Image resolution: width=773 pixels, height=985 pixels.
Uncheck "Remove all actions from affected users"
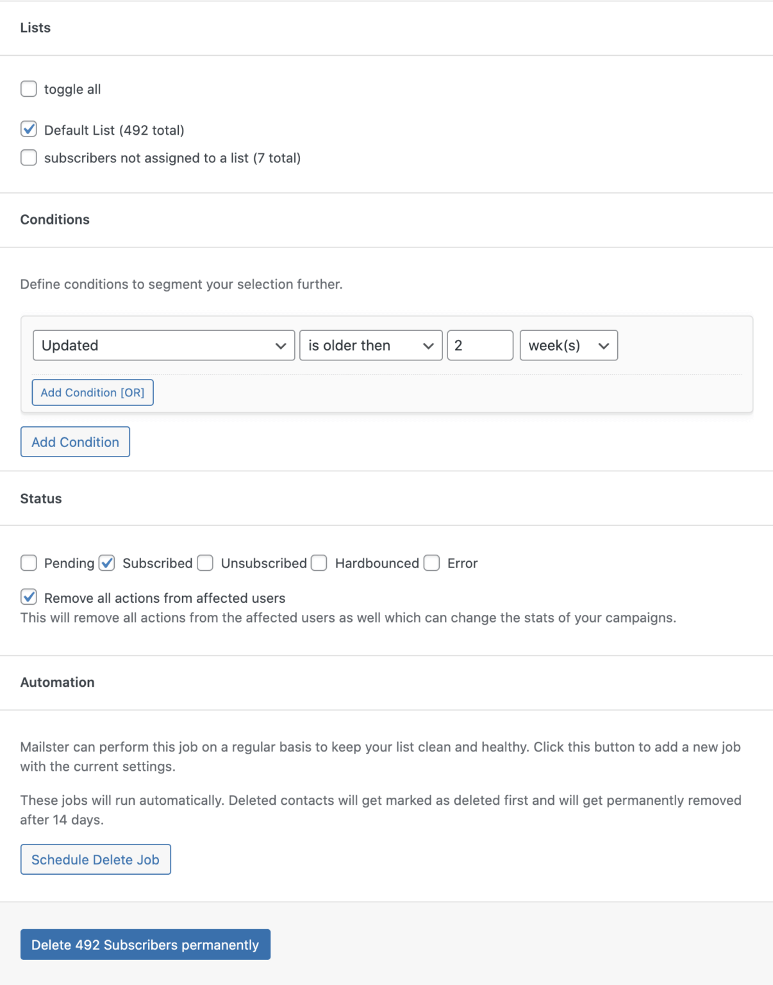tap(28, 597)
